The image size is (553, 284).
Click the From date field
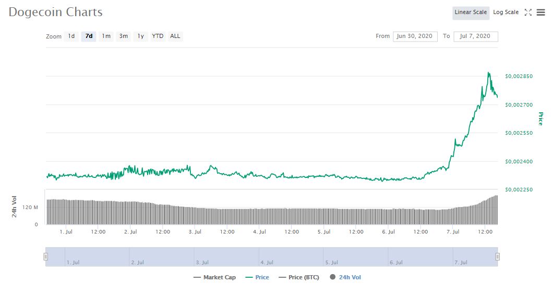[x=415, y=36]
